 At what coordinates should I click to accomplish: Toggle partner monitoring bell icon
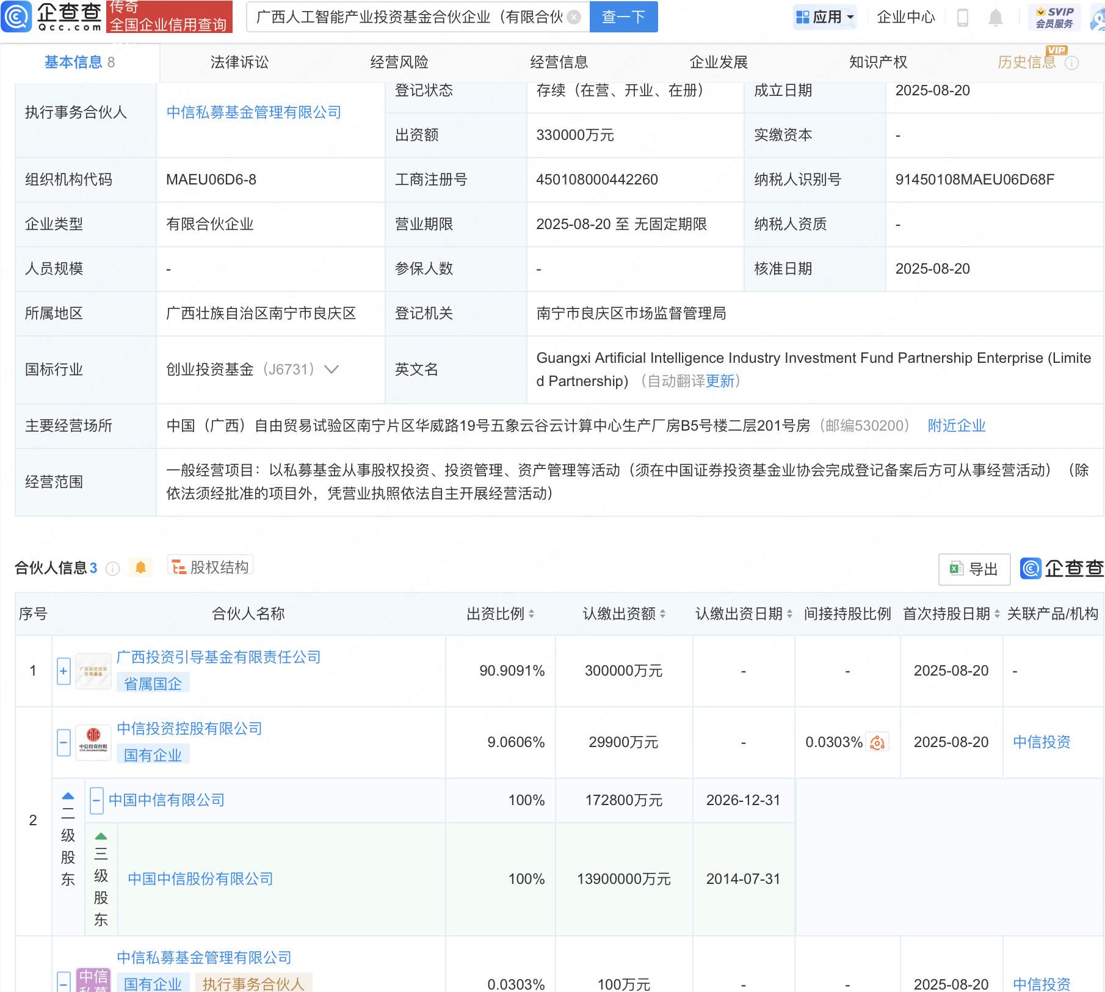tap(140, 567)
